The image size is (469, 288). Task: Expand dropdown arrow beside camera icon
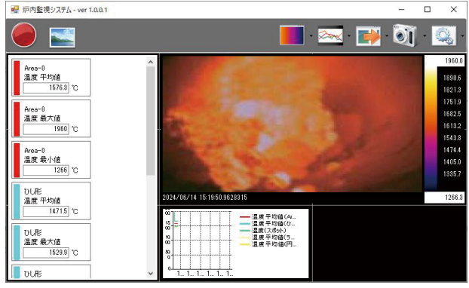425,36
